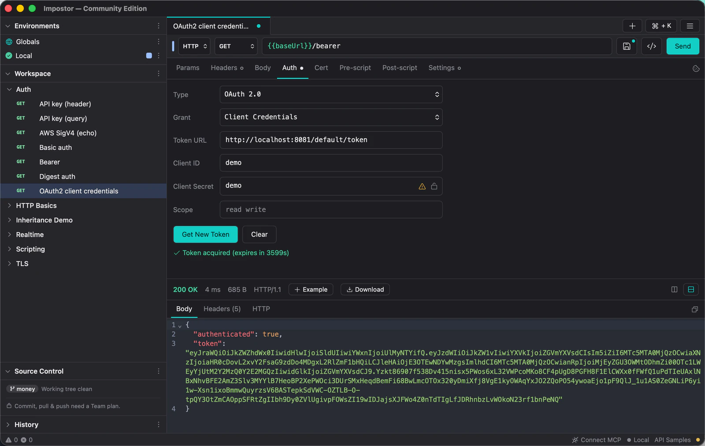Switch to the Settings tab
Viewport: 705px width, 446px height.
point(445,68)
